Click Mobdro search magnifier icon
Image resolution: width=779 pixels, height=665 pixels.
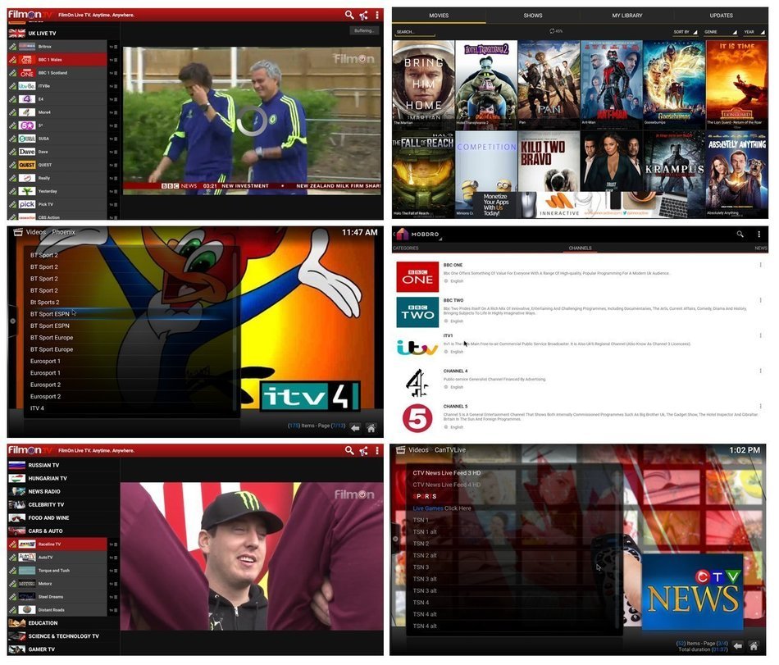740,234
